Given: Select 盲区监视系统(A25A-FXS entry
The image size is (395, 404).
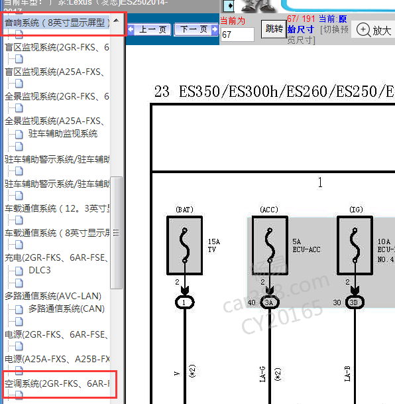Looking at the screenshot, I should 55,72.
